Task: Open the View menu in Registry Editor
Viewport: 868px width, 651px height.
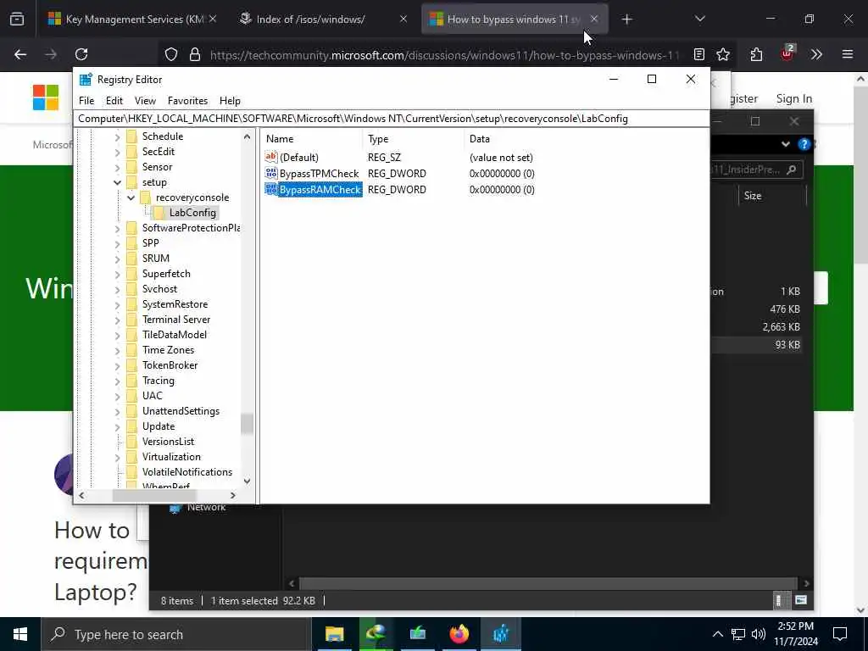Action: click(x=145, y=101)
